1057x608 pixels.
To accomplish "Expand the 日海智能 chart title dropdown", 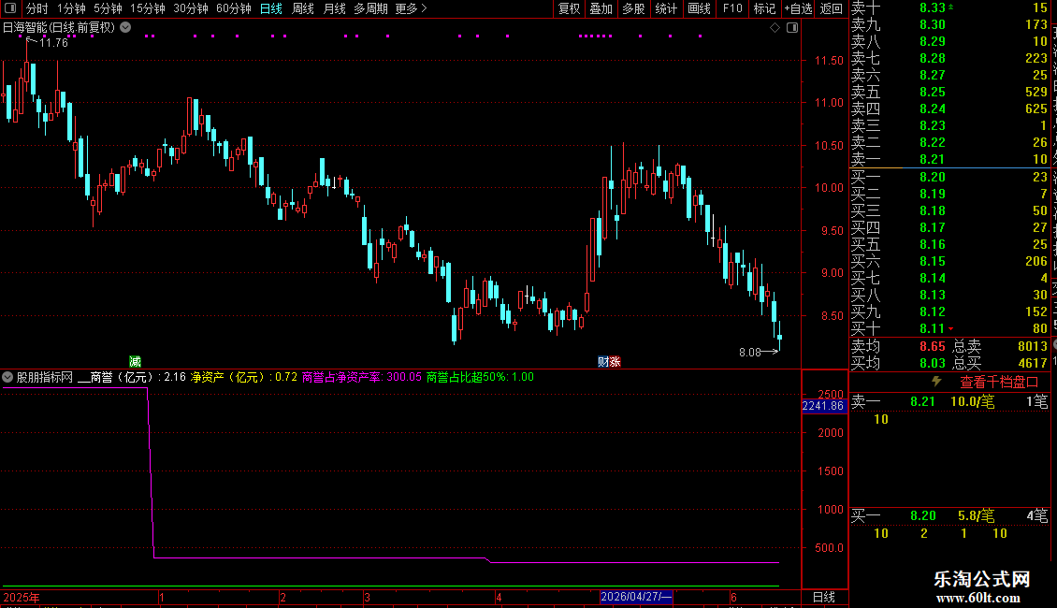I will tap(125, 28).
